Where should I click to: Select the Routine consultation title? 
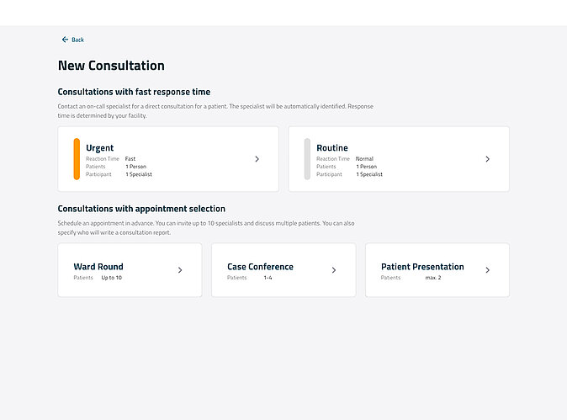tap(332, 148)
